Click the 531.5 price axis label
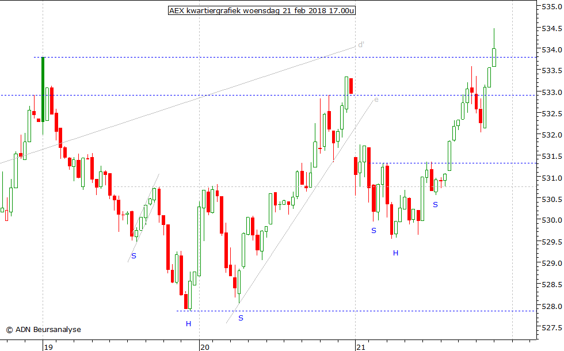Image resolution: width=564 pixels, height=351 pixels. [x=552, y=157]
